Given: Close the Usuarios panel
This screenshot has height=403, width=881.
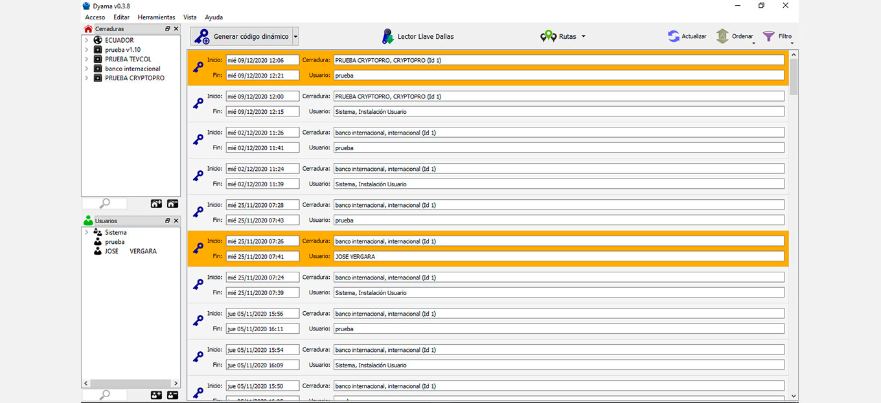Looking at the screenshot, I should point(176,221).
